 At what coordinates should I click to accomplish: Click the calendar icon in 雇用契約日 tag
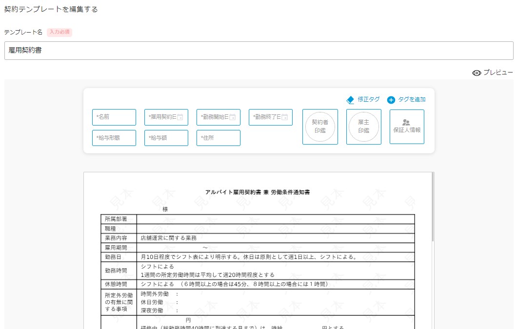[x=180, y=117]
